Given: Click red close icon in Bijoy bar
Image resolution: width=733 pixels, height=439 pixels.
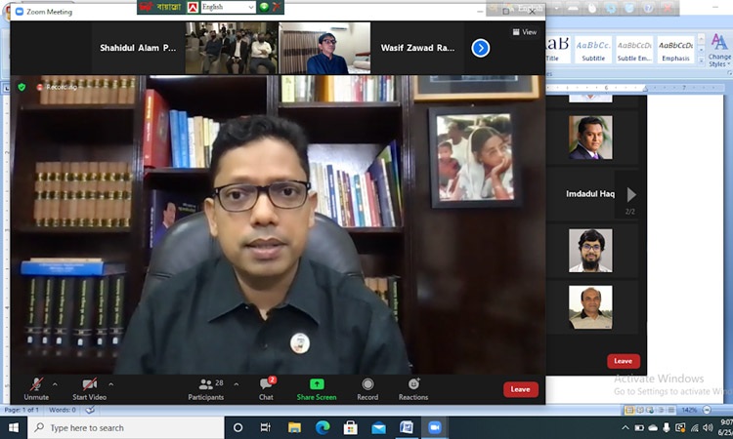Looking at the screenshot, I should (x=277, y=7).
